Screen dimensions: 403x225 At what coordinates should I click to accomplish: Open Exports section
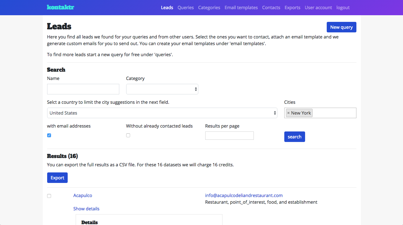(x=292, y=7)
